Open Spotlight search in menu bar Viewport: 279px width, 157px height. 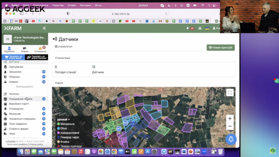pos(209,6)
